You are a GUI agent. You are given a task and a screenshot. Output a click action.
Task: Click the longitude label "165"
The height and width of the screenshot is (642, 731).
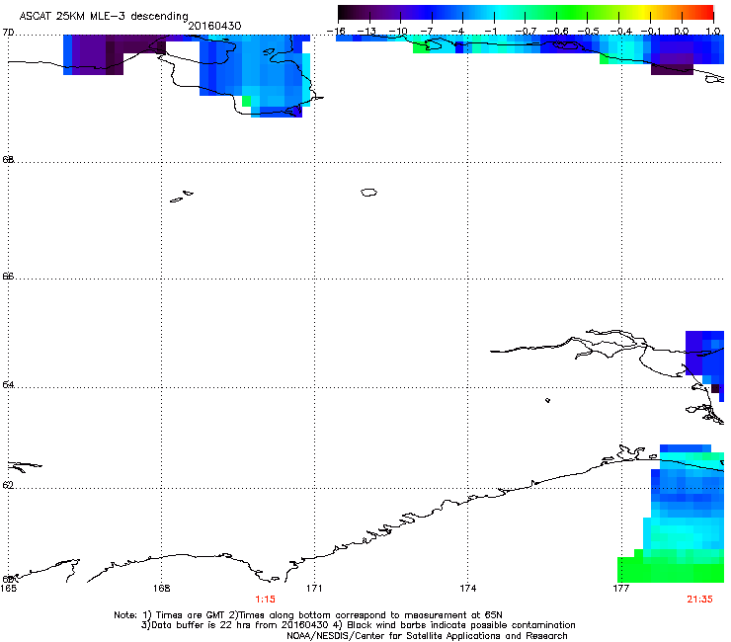8,589
